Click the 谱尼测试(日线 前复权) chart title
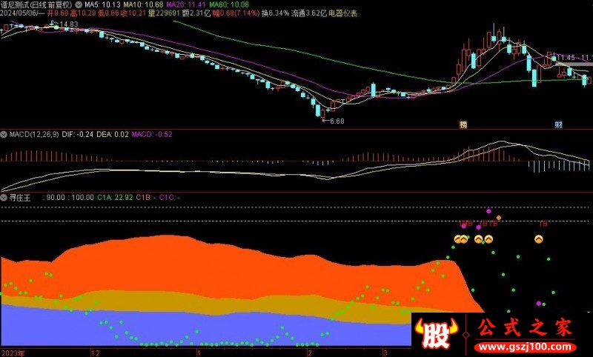This screenshot has width=593, height=357. click(36, 5)
